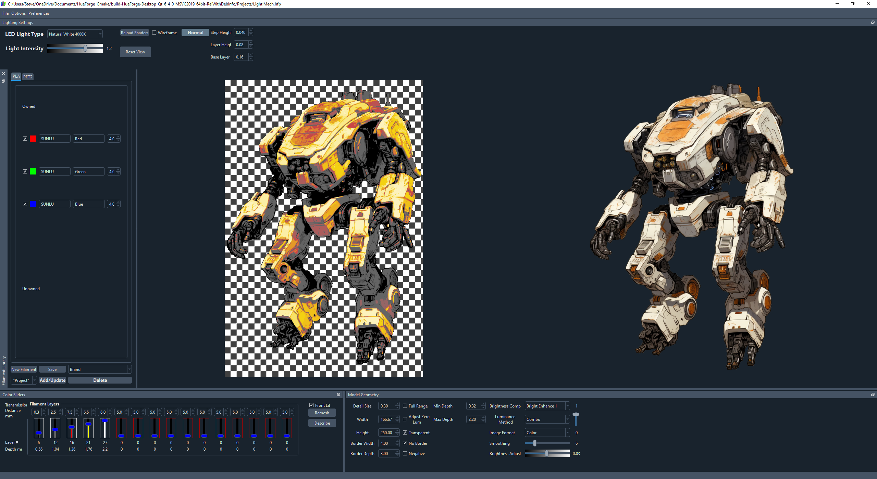Open the Preferences menu
This screenshot has width=877, height=479.
point(39,13)
